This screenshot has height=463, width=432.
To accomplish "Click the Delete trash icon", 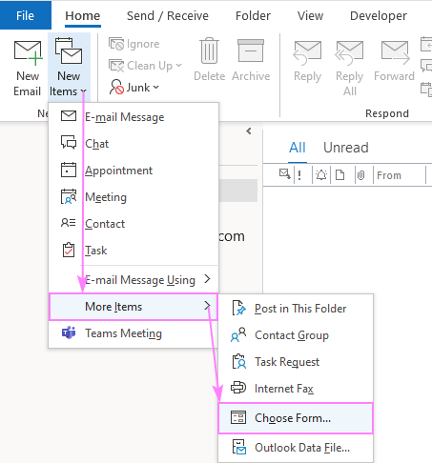I will 209,50.
